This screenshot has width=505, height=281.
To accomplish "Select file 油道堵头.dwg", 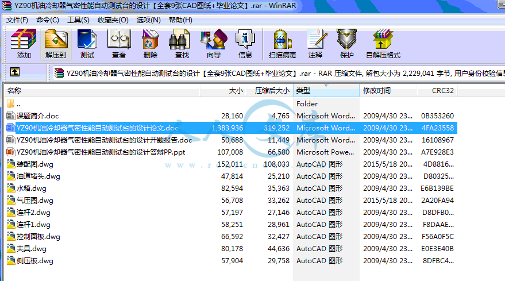I will tap(38, 176).
